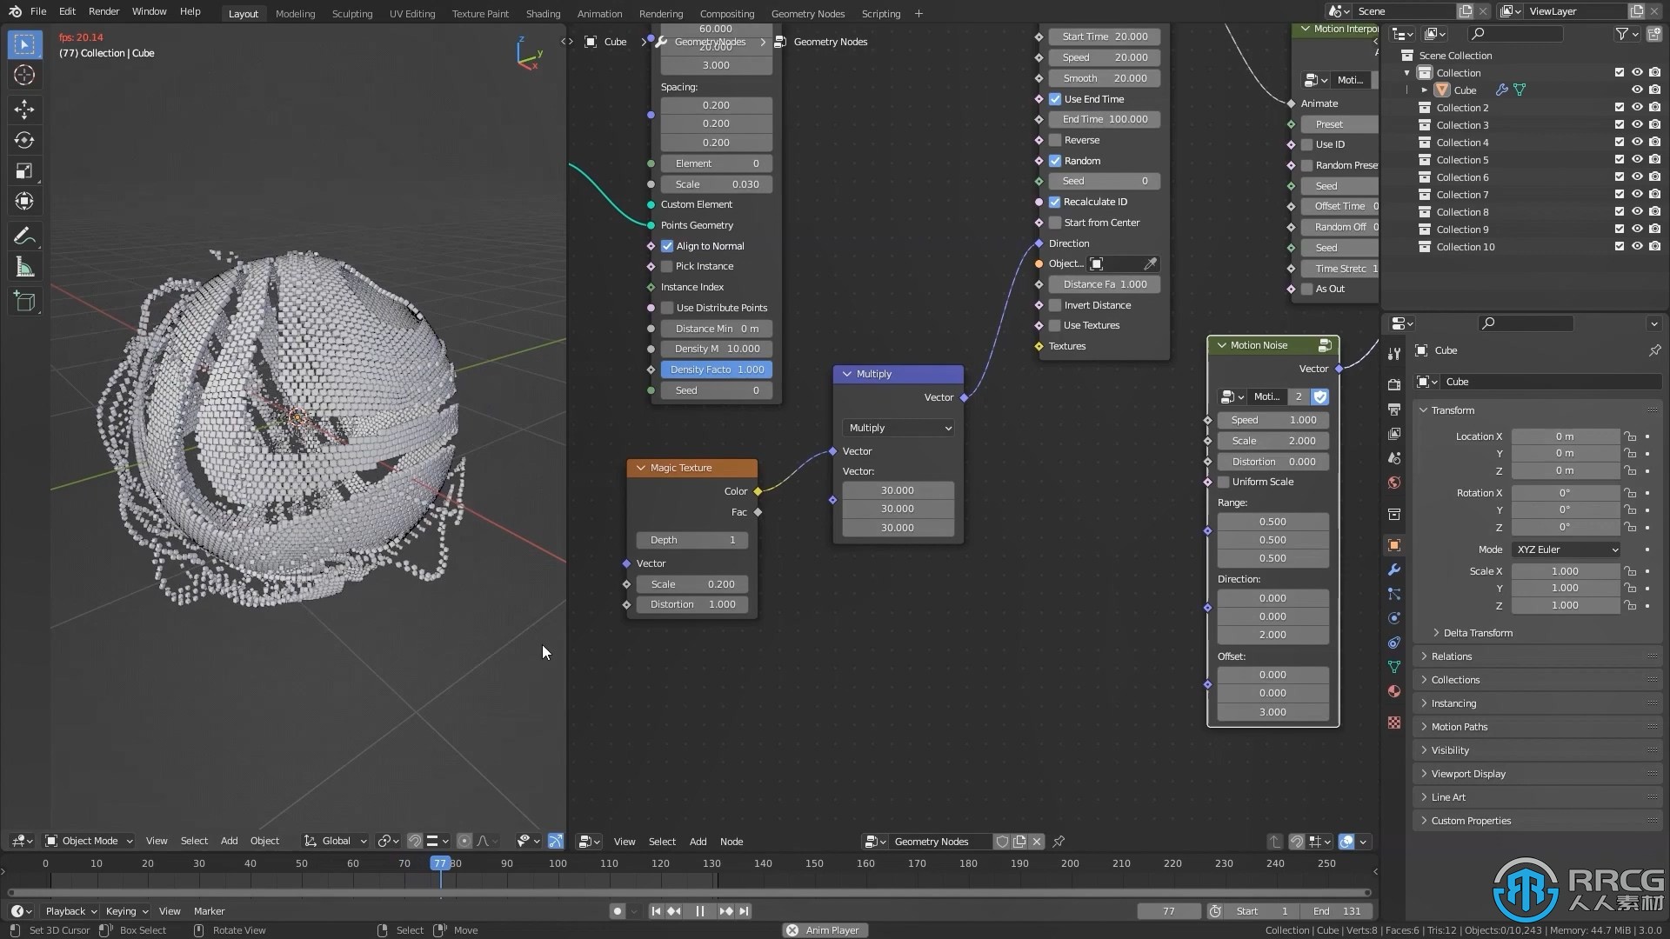Open the timeline Playback menu
1670x939 pixels.
(x=70, y=911)
